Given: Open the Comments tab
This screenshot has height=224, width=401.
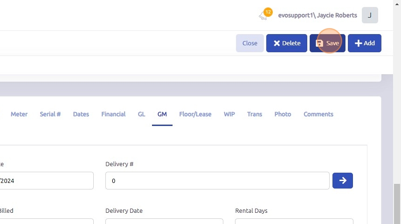Looking at the screenshot, I should 318,114.
